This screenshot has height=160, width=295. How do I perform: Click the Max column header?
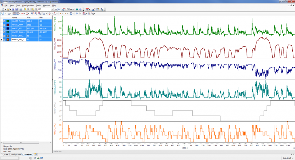(x=29, y=17)
